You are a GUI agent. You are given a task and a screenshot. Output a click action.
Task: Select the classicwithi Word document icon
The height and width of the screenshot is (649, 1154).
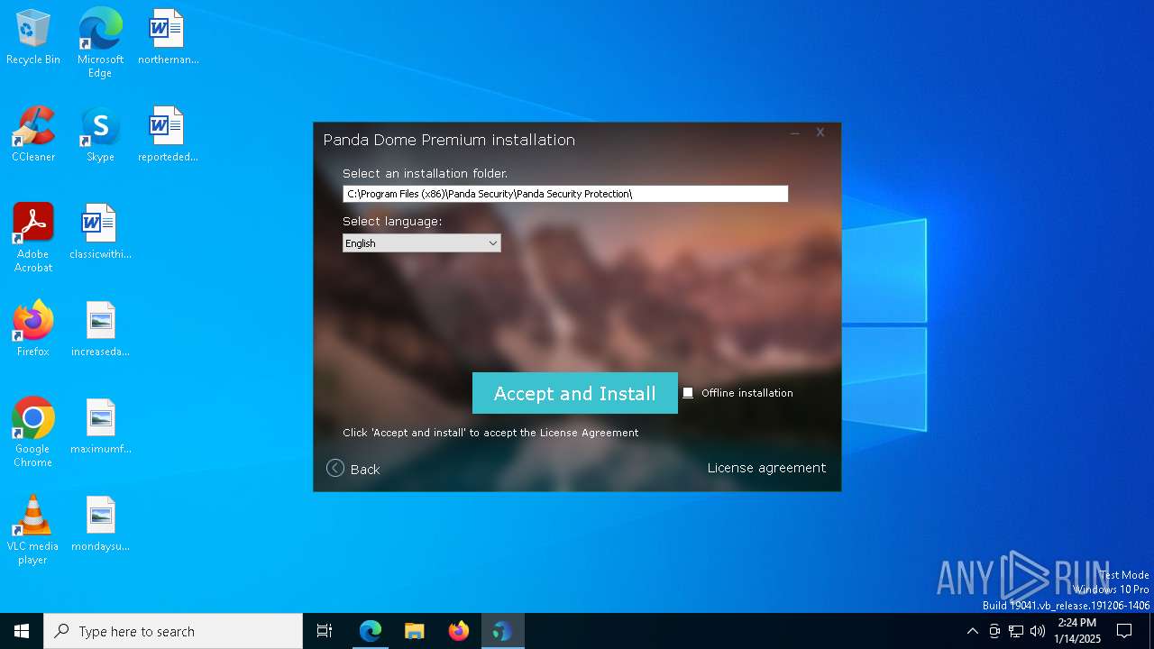(x=100, y=233)
